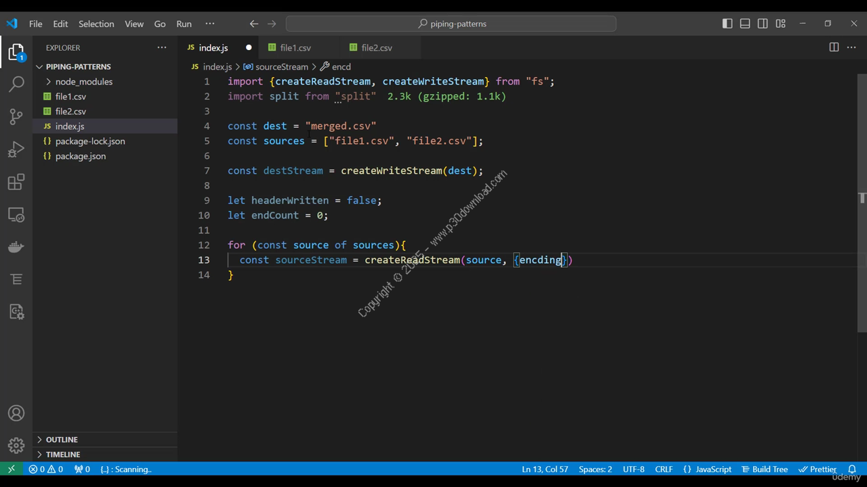Click line number 7 in the gutter
Viewport: 867px width, 487px height.
tap(207, 170)
